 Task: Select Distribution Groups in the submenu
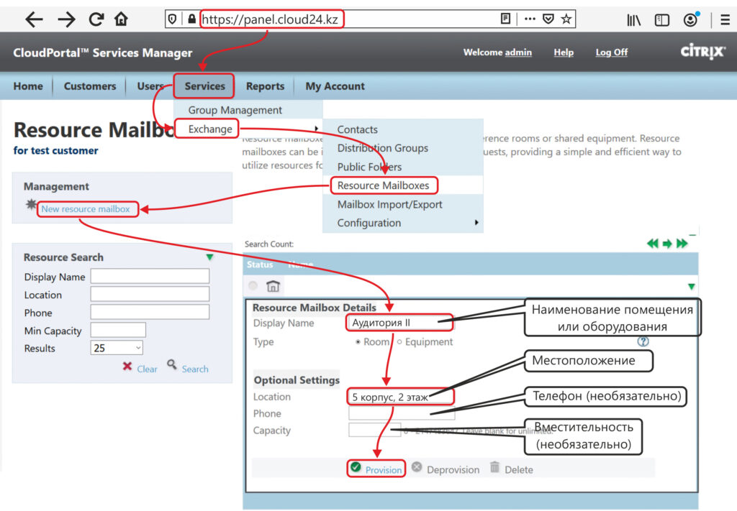(x=383, y=148)
